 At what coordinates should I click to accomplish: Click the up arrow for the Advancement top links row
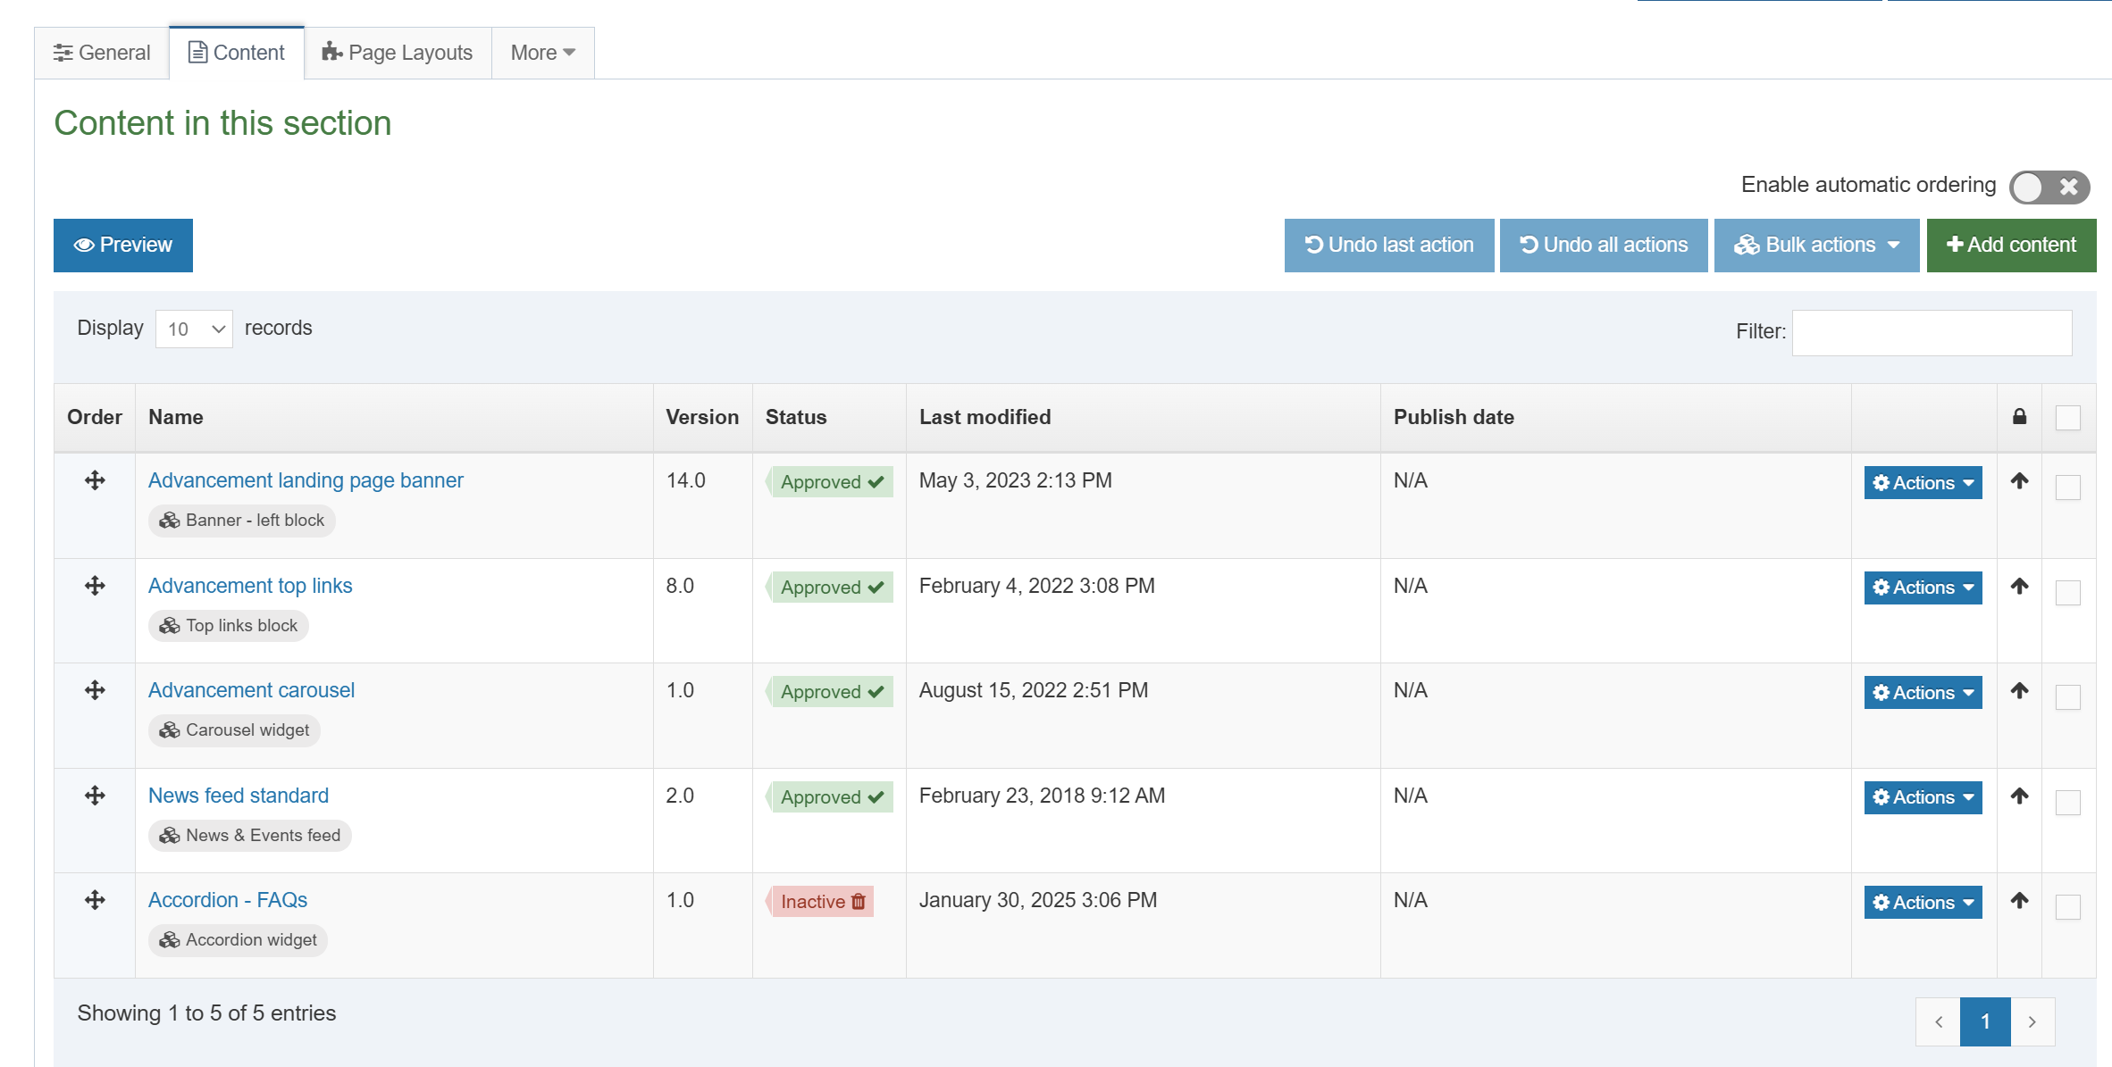tap(2019, 586)
